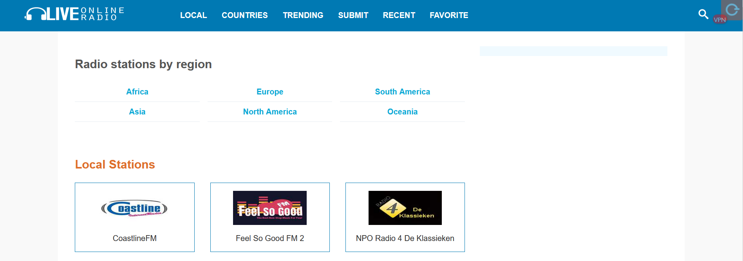The width and height of the screenshot is (743, 261).
Task: Select the South America region link
Action: click(402, 92)
